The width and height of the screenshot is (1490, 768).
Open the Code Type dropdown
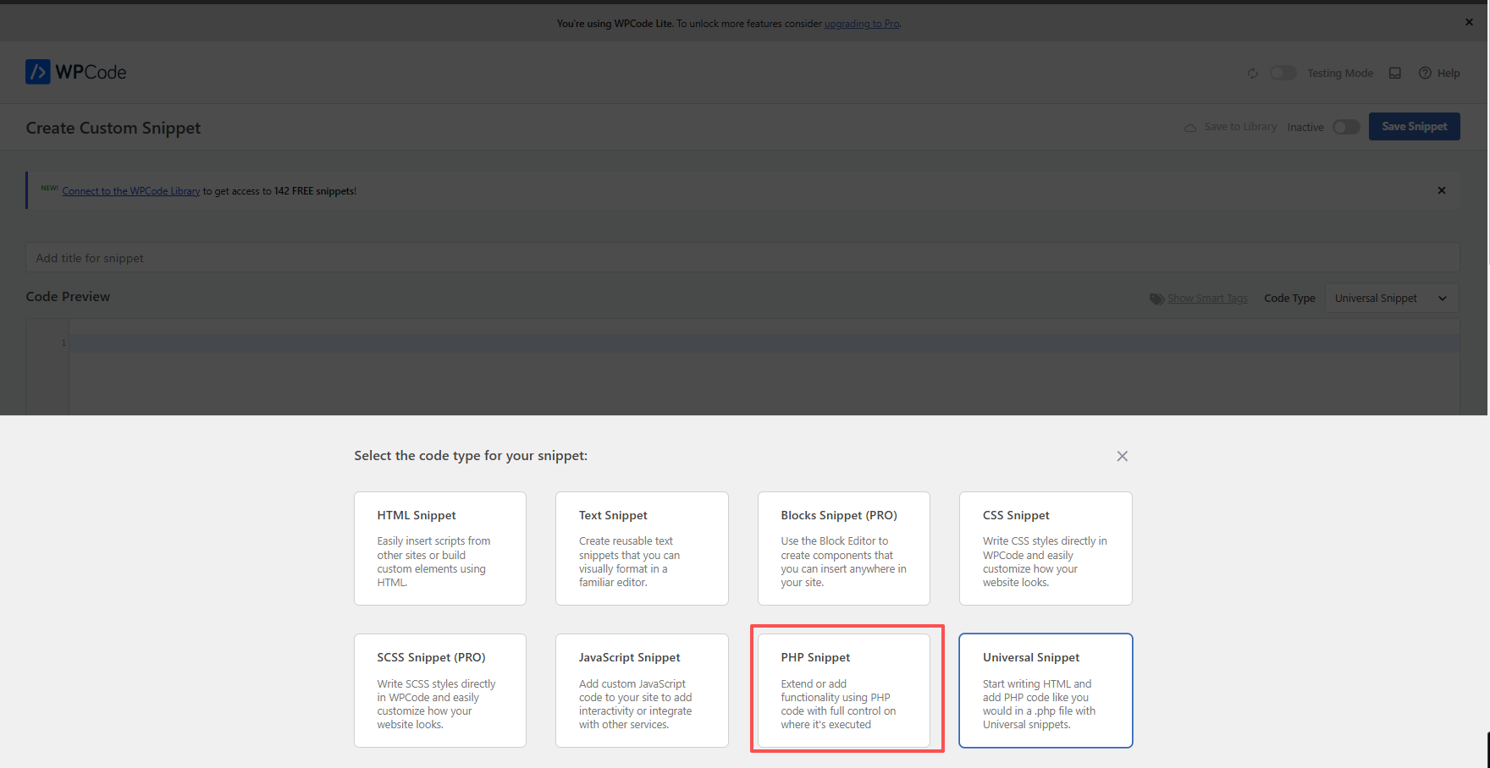[1392, 298]
